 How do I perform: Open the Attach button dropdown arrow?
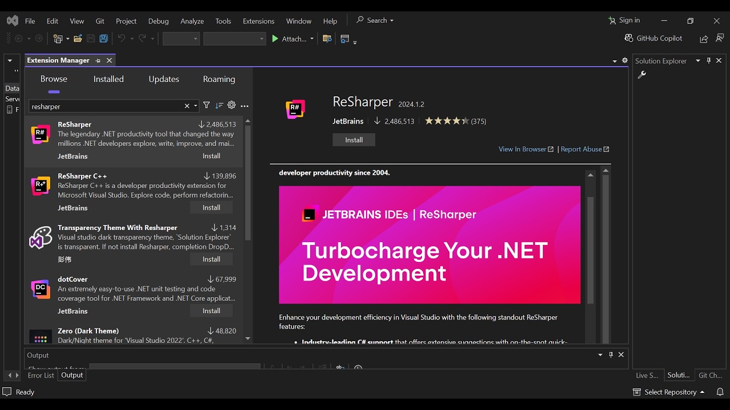pyautogui.click(x=312, y=39)
